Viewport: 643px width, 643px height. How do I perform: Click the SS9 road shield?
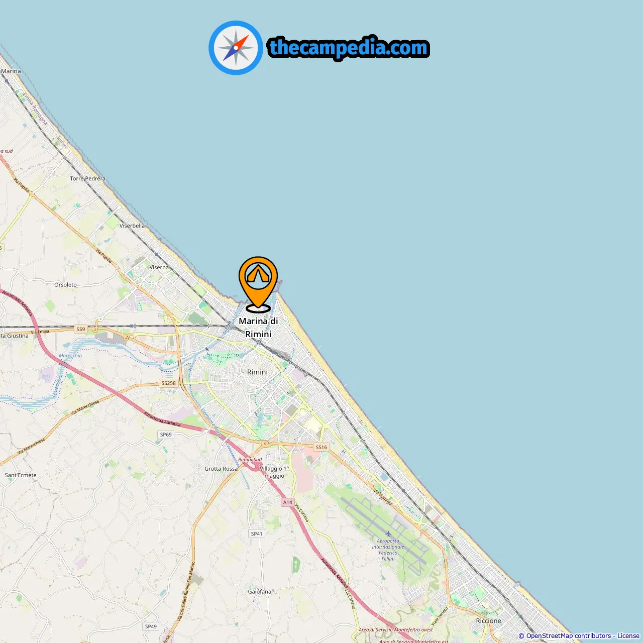[x=81, y=330]
